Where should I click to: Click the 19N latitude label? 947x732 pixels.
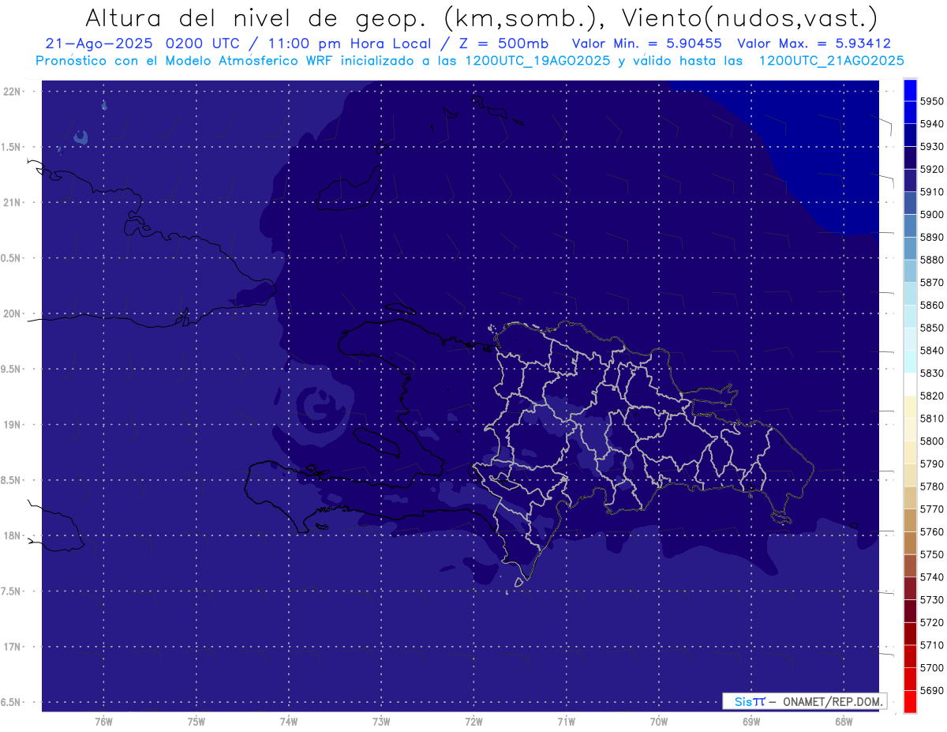pyautogui.click(x=12, y=425)
